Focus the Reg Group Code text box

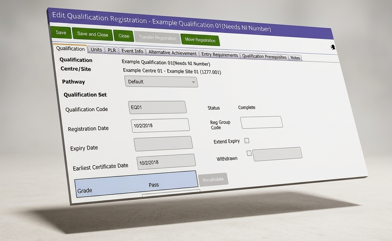261,122
